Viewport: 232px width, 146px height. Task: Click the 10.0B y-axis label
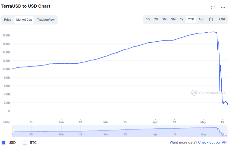(x=6, y=69)
